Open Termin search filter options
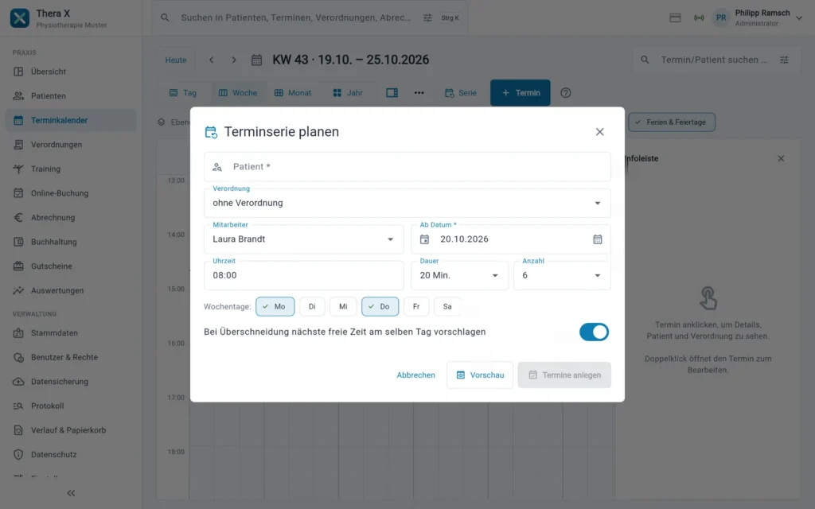Viewport: 815px width, 509px height. [784, 60]
